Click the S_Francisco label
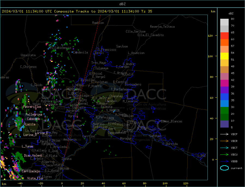Screen dimensions: 245x187 pyautogui.click(x=107, y=50)
